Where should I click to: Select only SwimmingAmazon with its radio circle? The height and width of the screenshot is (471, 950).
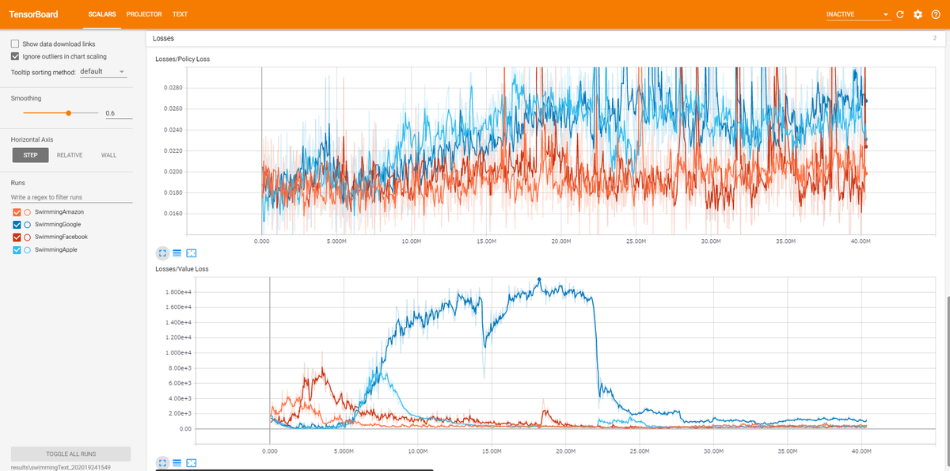[x=28, y=212]
